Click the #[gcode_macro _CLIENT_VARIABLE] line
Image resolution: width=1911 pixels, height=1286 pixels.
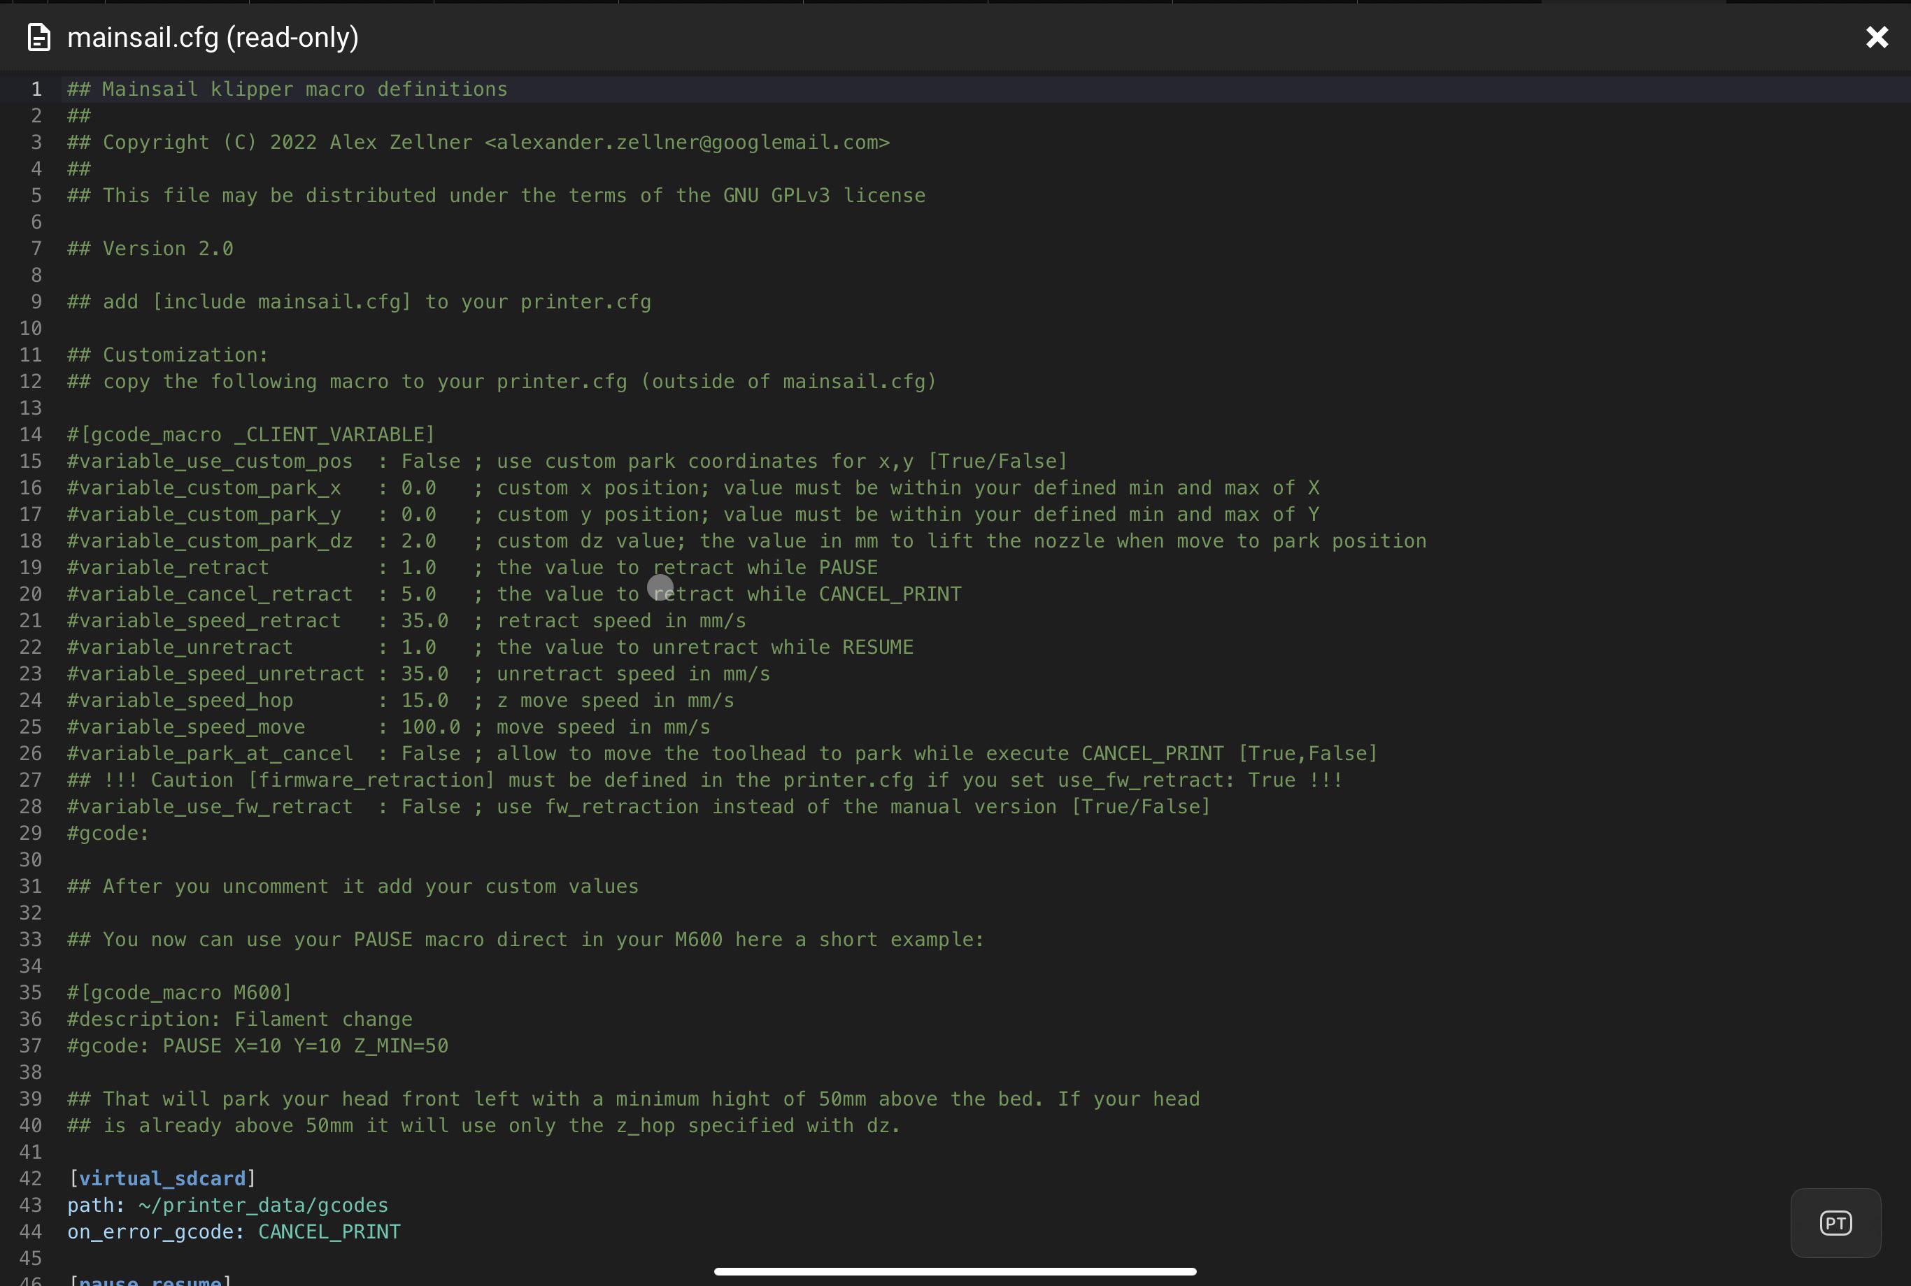(251, 435)
